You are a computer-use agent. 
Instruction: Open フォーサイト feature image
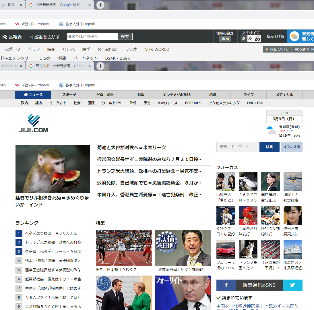(x=183, y=293)
